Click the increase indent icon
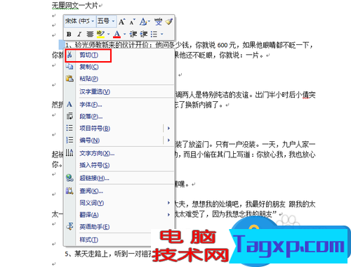The height and width of the screenshot is (267, 351). 144,34
